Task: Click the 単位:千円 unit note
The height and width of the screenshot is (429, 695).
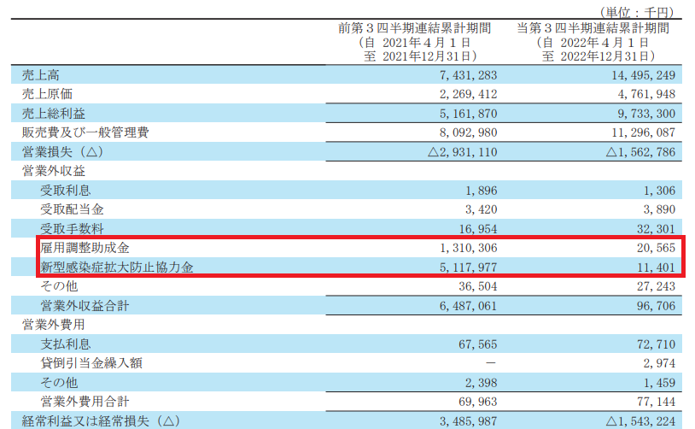Action: (x=639, y=11)
